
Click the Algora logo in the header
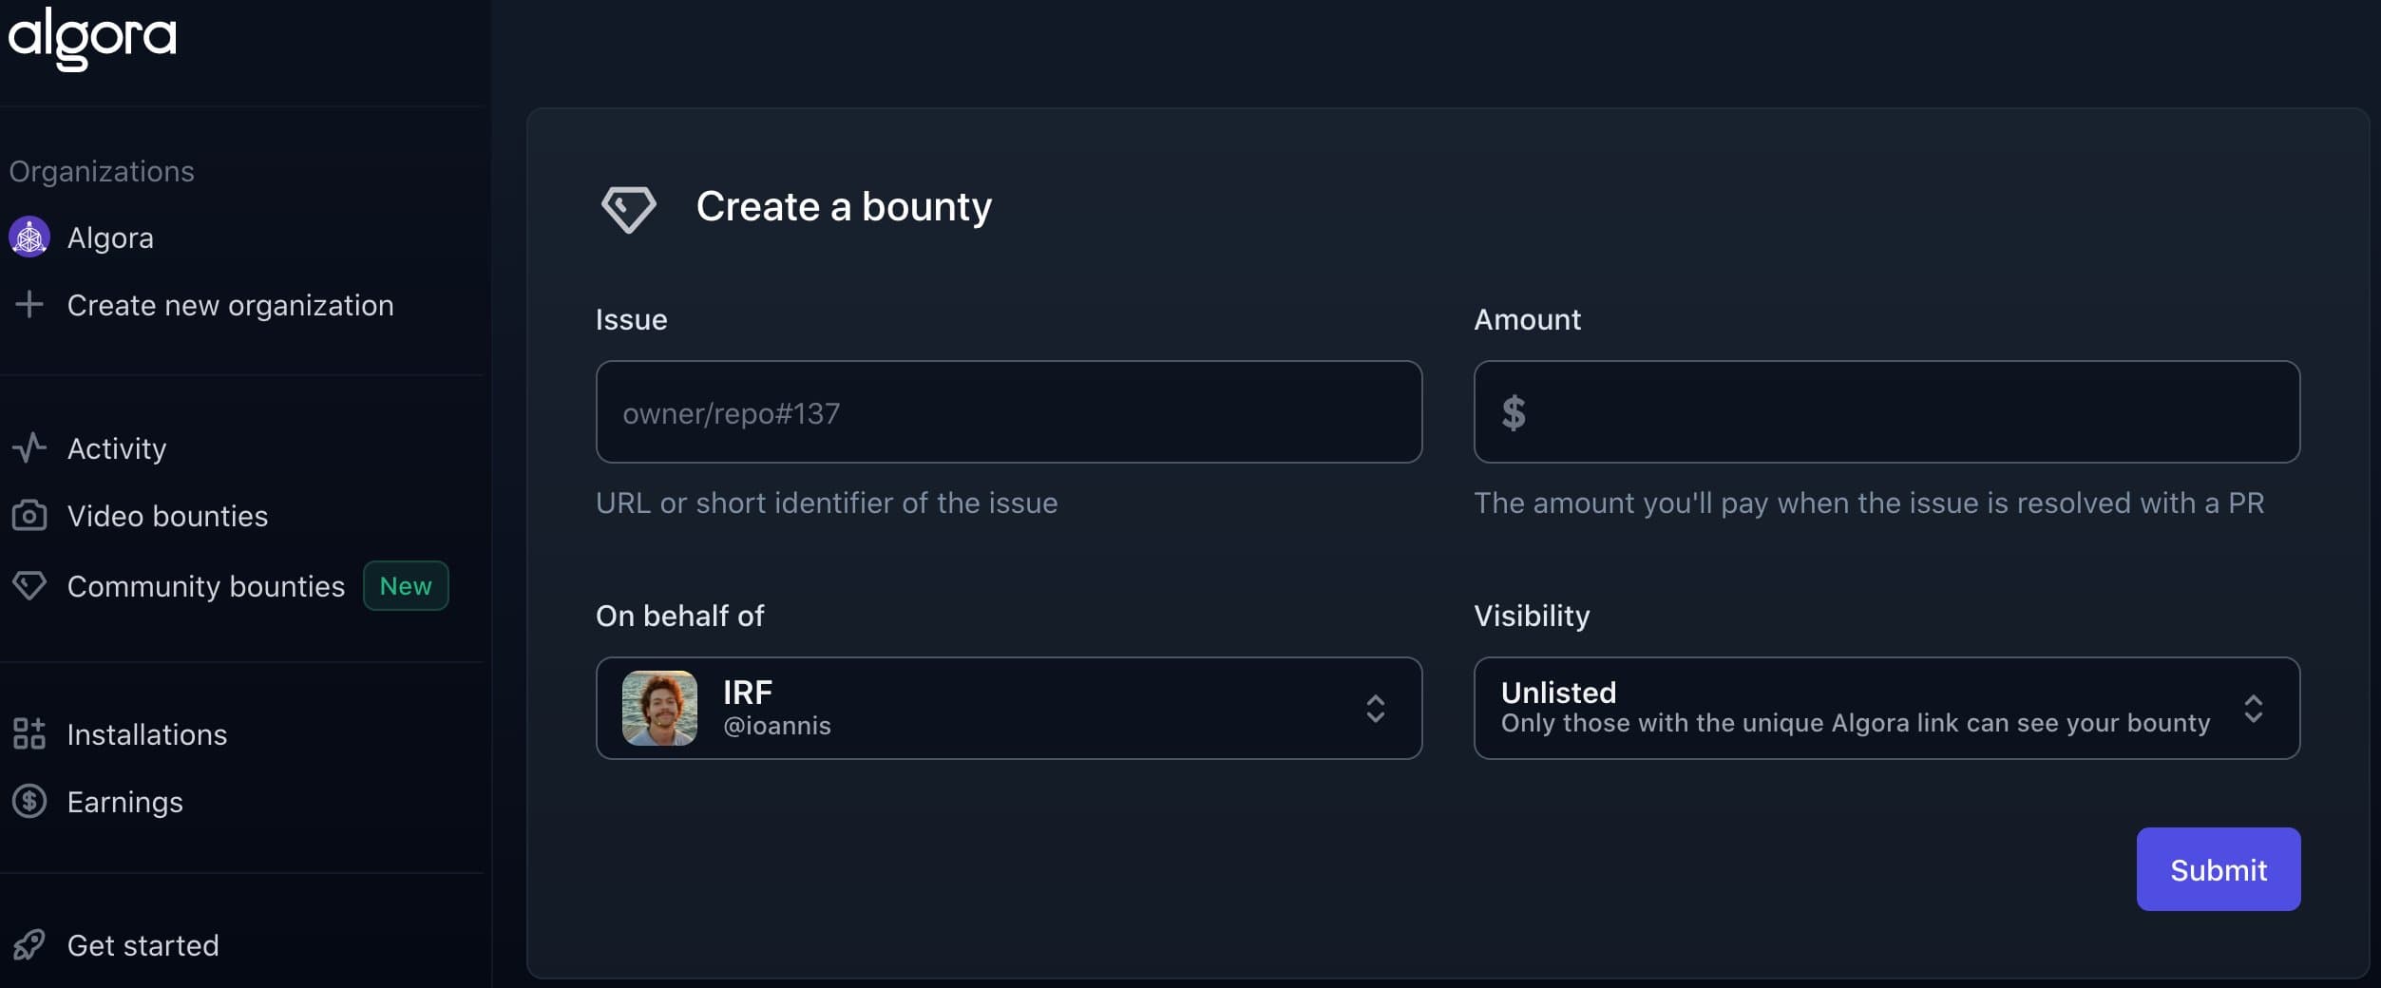click(x=92, y=38)
